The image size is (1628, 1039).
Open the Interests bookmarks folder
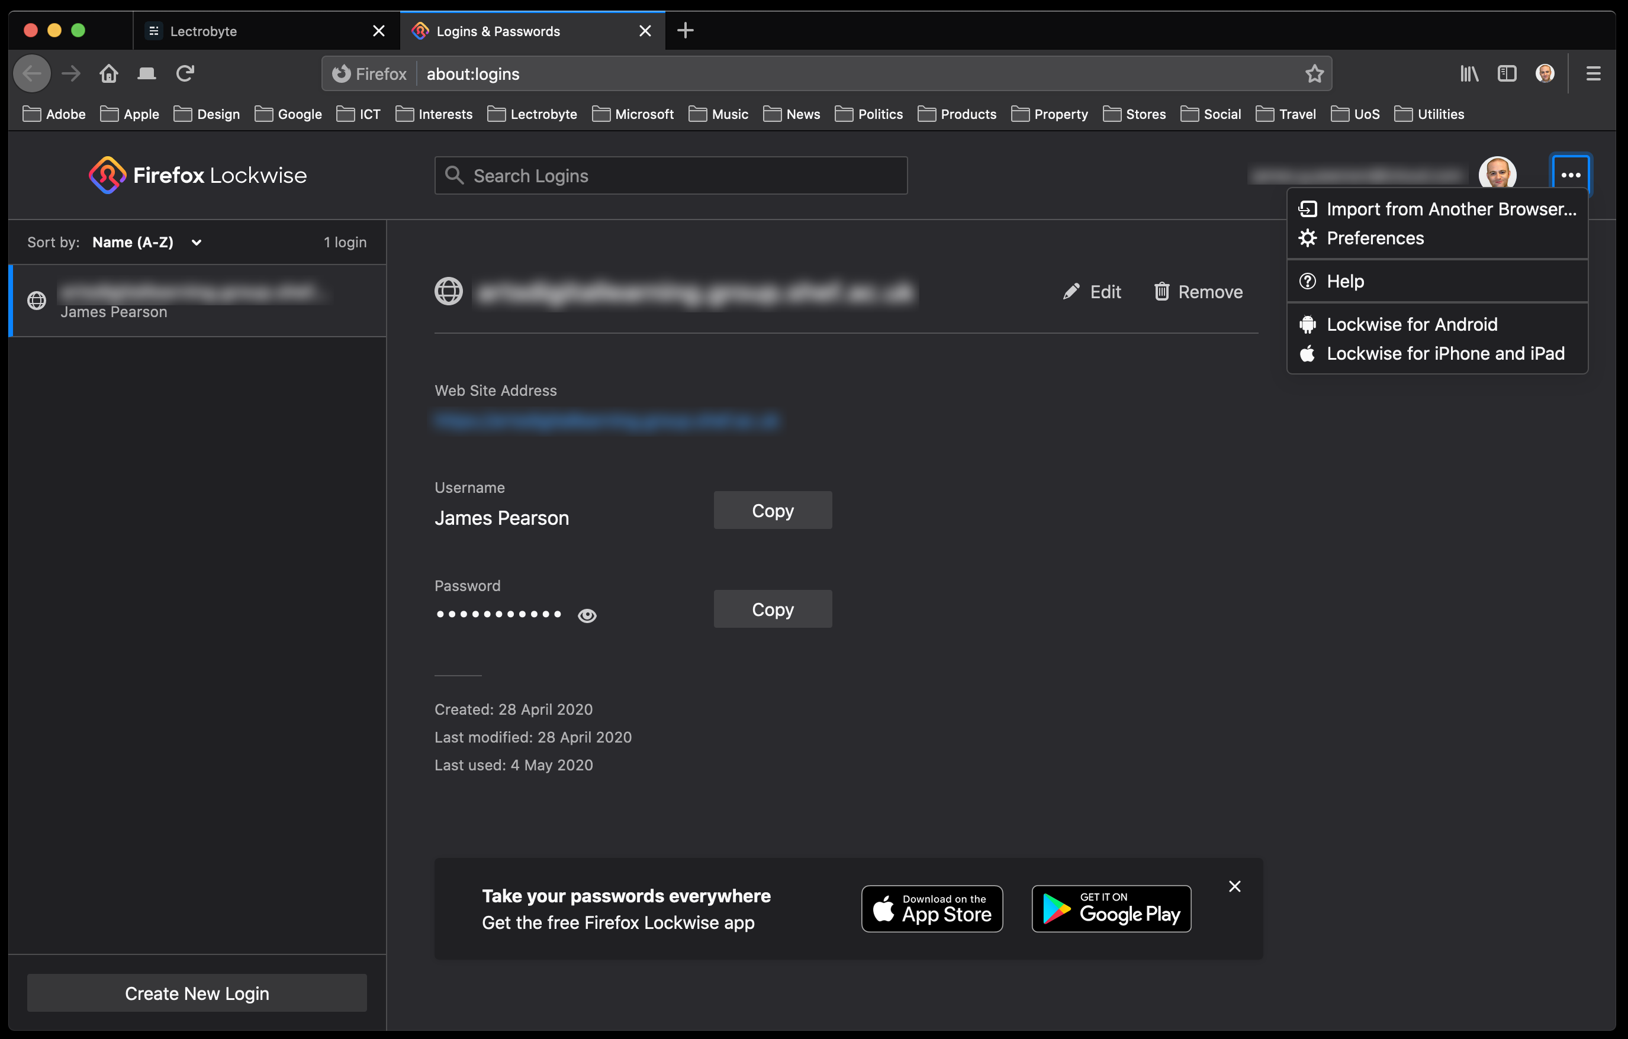[434, 114]
